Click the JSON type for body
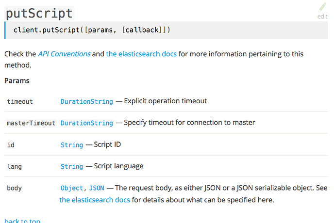The width and height of the screenshot is (335, 223). [97, 188]
